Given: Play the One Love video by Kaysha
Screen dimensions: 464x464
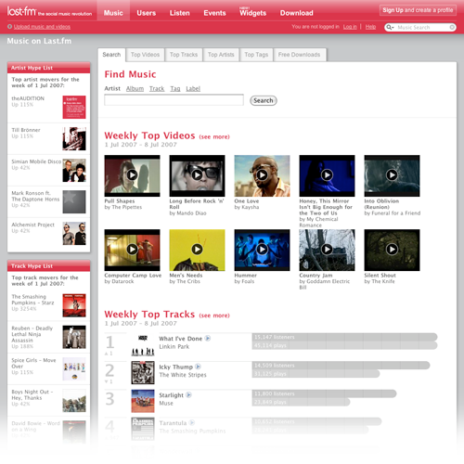Looking at the screenshot, I should point(262,175).
